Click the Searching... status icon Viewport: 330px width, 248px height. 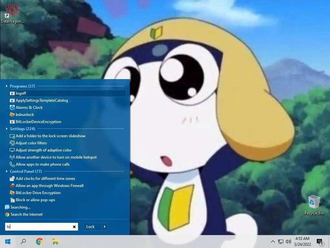click(x=7, y=207)
